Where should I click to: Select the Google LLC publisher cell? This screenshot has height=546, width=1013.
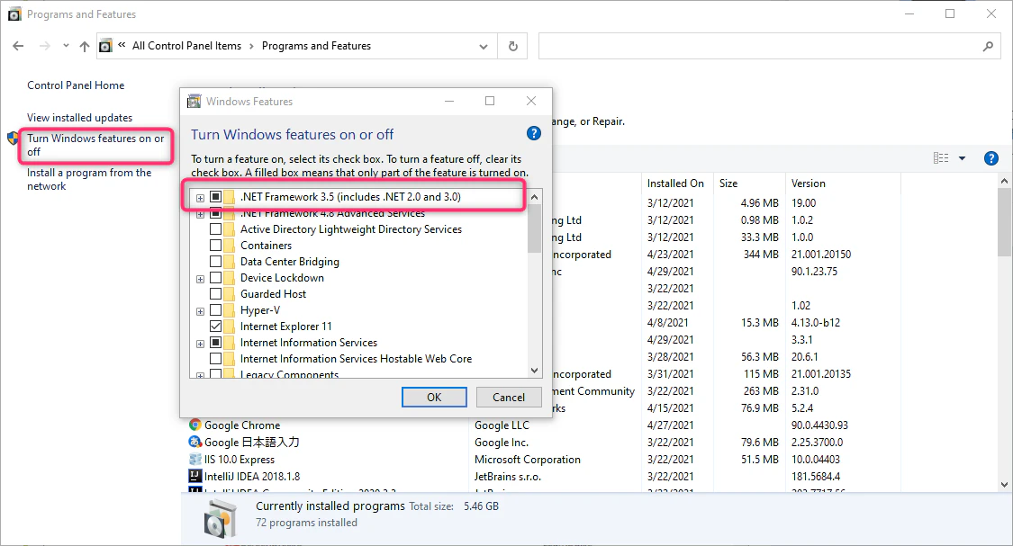(502, 425)
